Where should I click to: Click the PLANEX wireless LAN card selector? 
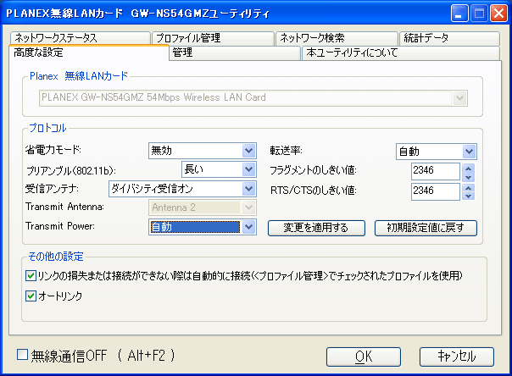pyautogui.click(x=253, y=98)
